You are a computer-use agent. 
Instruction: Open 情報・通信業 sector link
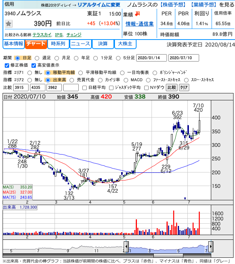pos(139,24)
